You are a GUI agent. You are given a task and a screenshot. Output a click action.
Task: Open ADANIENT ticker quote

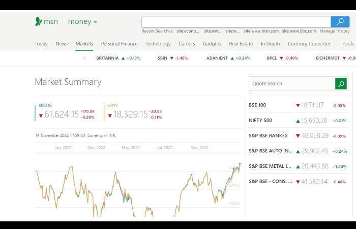228,58
